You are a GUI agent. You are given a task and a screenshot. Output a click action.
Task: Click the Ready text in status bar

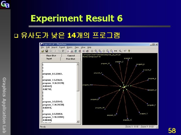(x=43, y=127)
